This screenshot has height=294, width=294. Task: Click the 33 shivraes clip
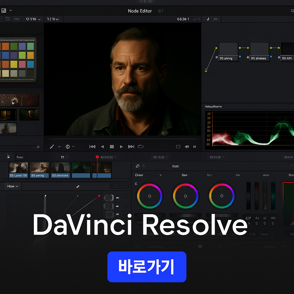[x=60, y=170]
